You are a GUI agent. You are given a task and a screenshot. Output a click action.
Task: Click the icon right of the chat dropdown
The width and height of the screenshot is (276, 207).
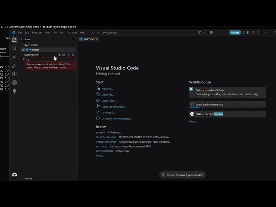[211, 33]
